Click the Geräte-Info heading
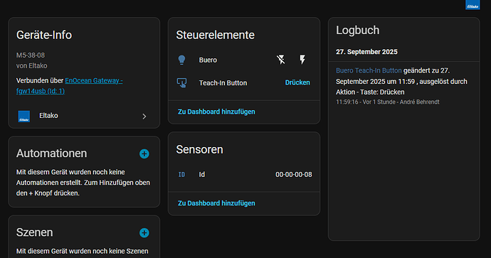Image resolution: width=491 pixels, height=258 pixels. pos(44,35)
